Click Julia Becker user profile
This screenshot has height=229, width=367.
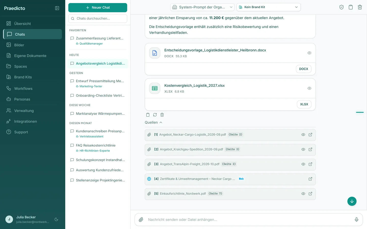28,219
